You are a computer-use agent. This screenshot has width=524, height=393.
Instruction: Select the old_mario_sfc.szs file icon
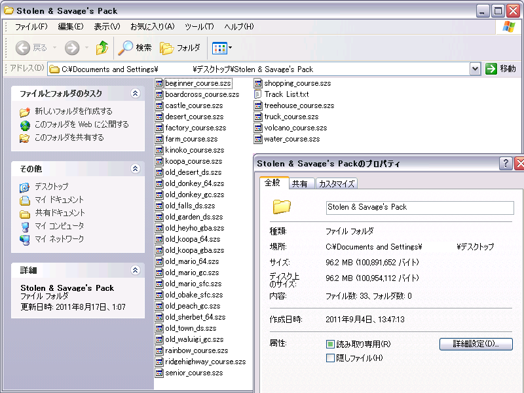pos(159,284)
